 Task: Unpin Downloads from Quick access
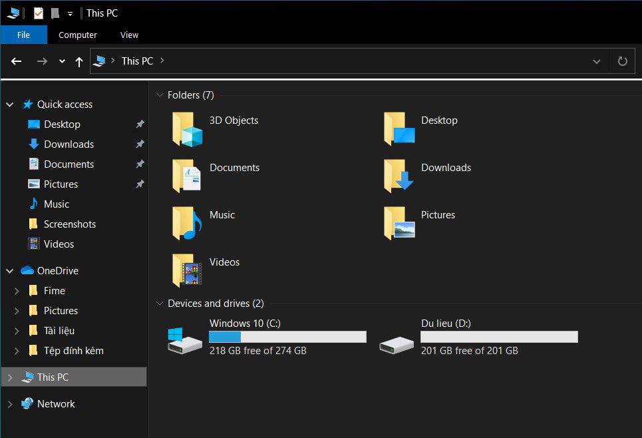(140, 144)
